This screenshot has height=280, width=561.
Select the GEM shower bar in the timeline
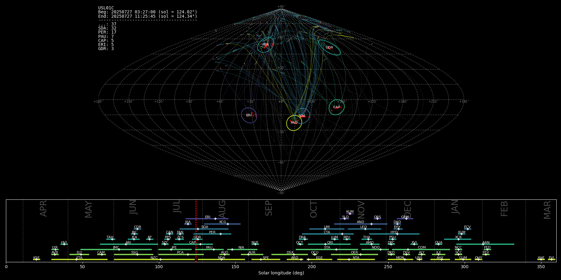[x=405, y=219]
